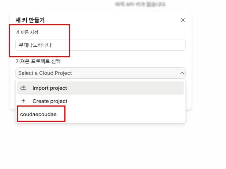Click the 쿠대나노바나나 text in the field
This screenshot has width=226, height=169.
[38, 45]
